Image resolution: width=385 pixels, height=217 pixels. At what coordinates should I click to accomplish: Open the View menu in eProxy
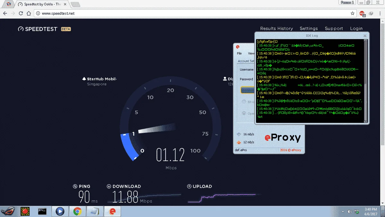point(251,54)
